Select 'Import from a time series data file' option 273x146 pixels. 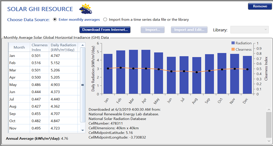[105, 20]
